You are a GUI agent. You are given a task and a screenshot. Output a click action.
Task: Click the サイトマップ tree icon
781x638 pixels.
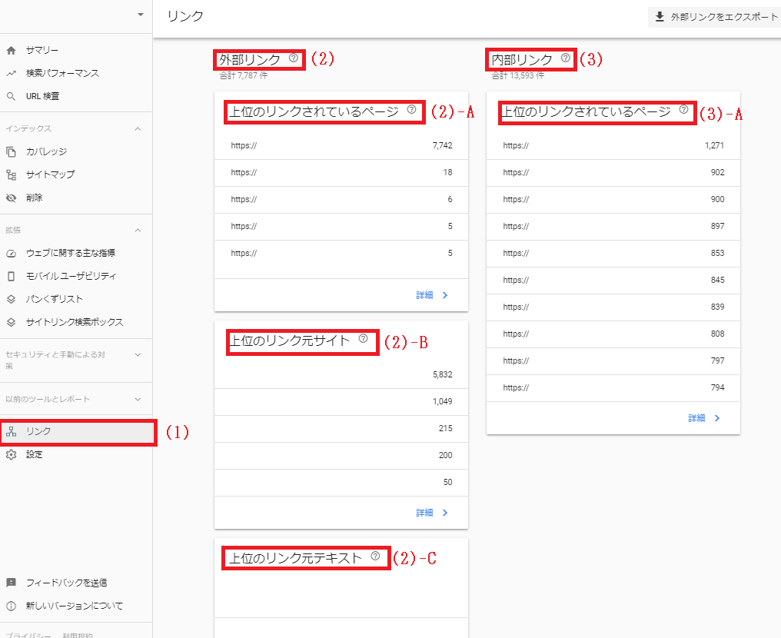coord(11,175)
